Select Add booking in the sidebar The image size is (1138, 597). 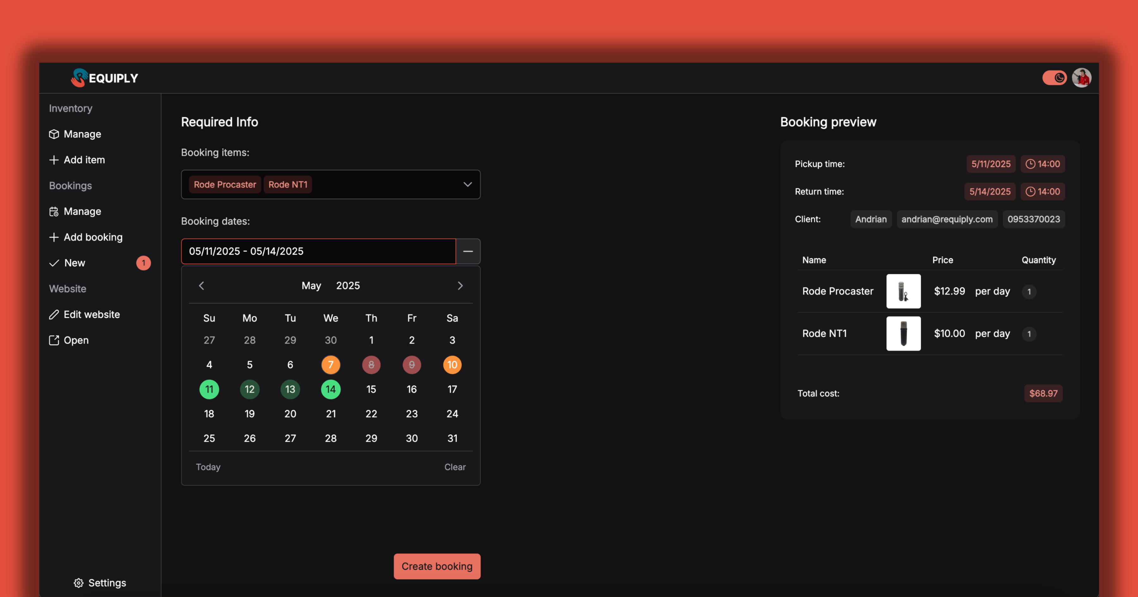[x=93, y=237]
